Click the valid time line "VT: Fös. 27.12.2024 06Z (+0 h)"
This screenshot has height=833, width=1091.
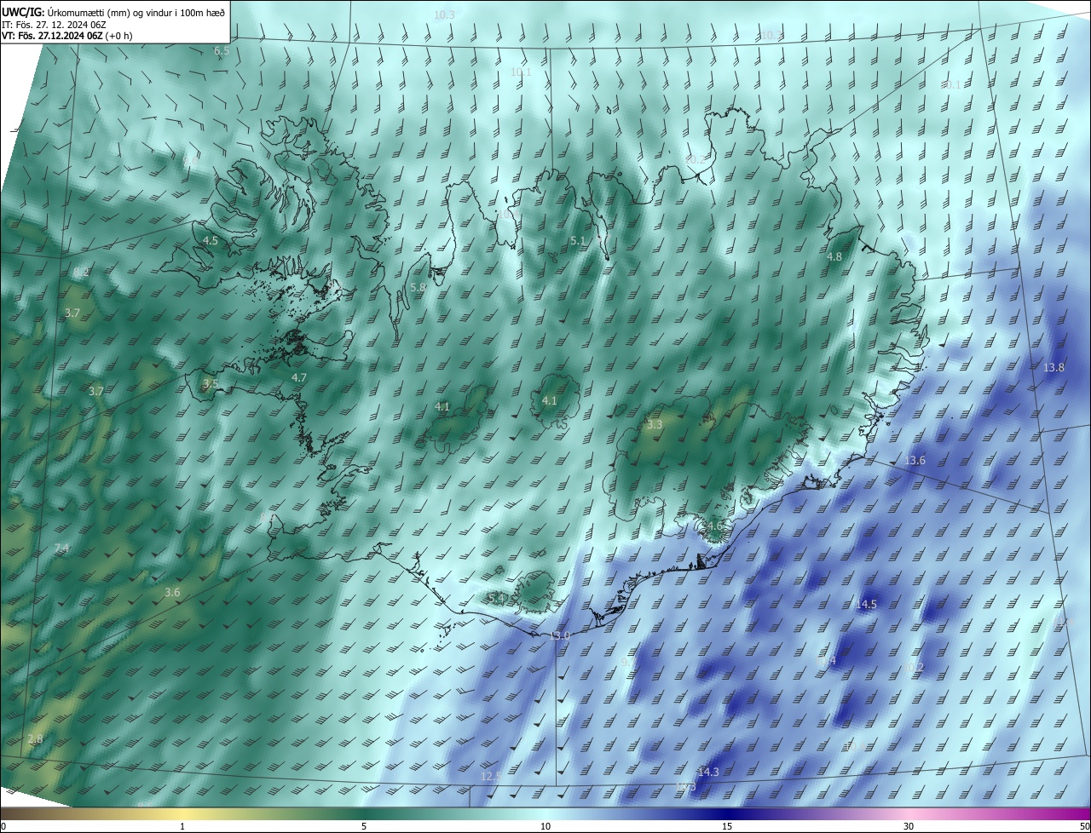pyautogui.click(x=66, y=36)
